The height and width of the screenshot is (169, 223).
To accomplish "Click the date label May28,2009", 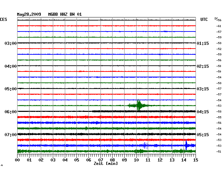I will [x=29, y=14].
